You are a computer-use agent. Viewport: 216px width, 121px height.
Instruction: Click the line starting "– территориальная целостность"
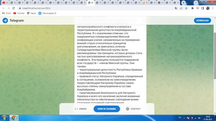[x=109, y=70]
